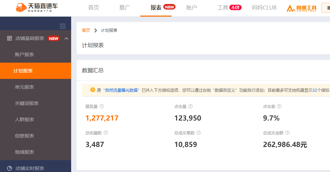Click the orange warning icon in notice
Screen dimensions: 330x172
point(92,90)
